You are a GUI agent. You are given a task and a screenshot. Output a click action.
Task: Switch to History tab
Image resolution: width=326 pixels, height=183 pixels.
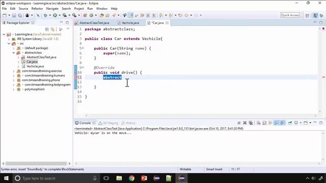(128, 123)
